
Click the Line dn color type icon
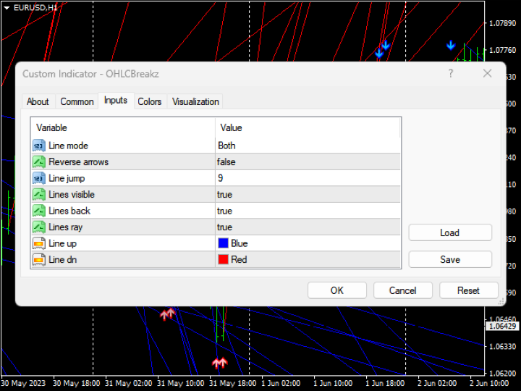[39, 260]
